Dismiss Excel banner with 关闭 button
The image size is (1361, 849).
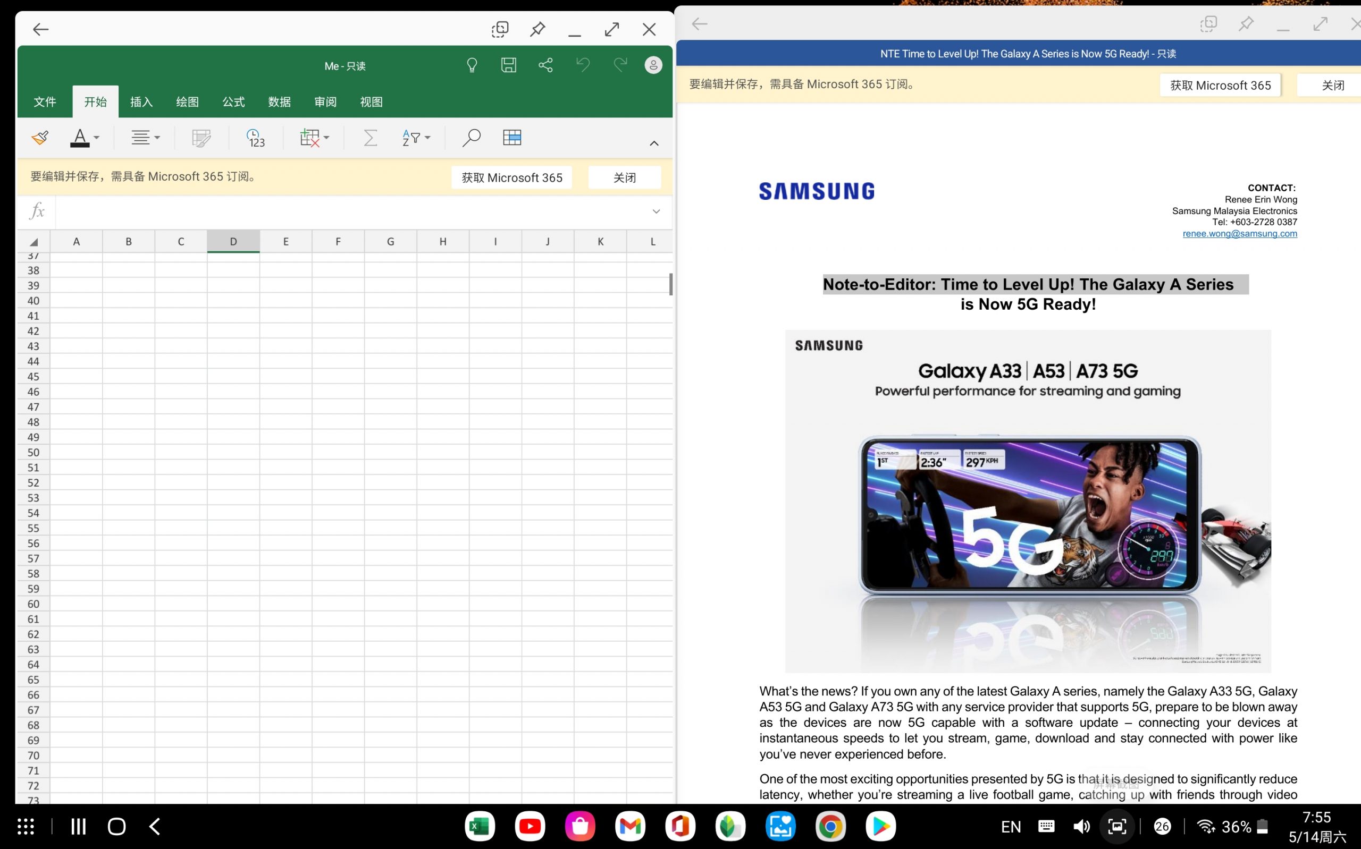pos(625,177)
